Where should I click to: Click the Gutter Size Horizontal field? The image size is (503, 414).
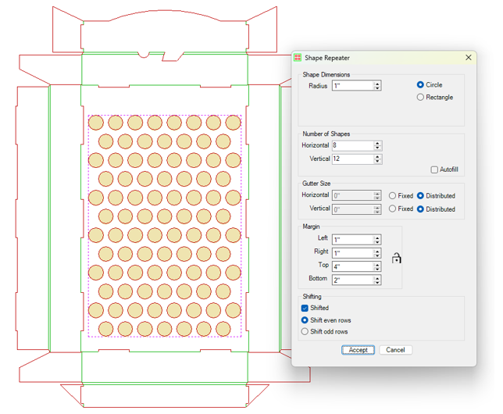pos(352,195)
